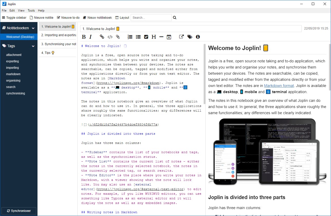Image resolution: width=331 pixels, height=216 pixels.
Task: Filter notes by the search tag
Action: click(11, 87)
